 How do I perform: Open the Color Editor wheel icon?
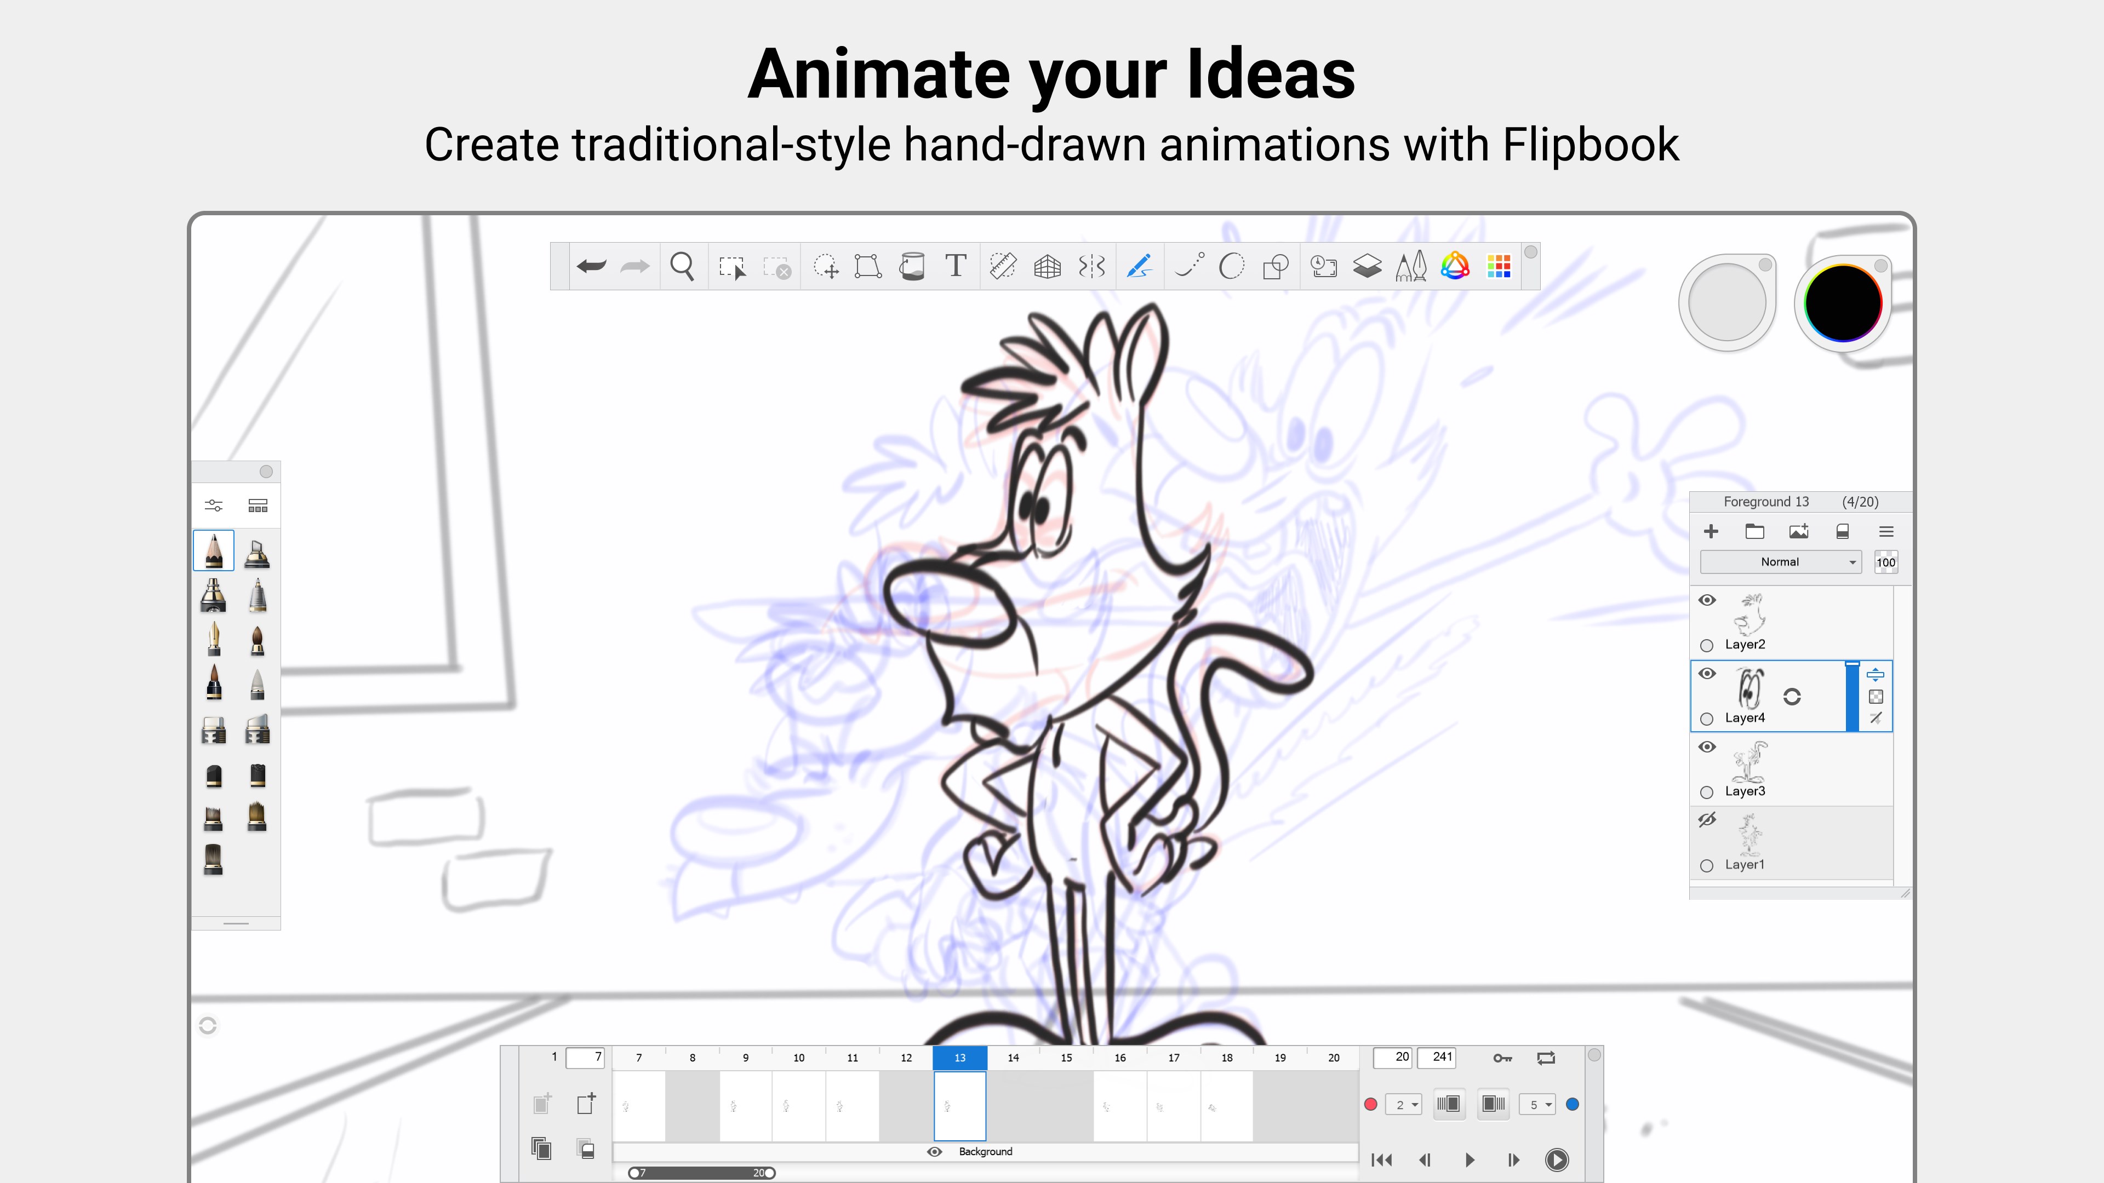(x=1455, y=265)
